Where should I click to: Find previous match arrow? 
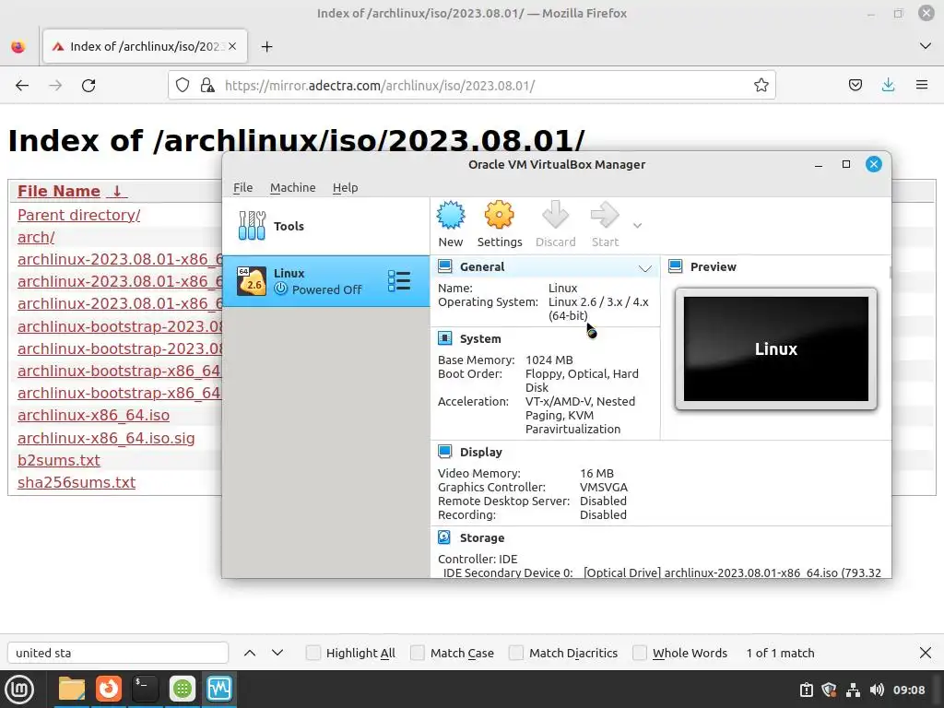click(x=250, y=653)
